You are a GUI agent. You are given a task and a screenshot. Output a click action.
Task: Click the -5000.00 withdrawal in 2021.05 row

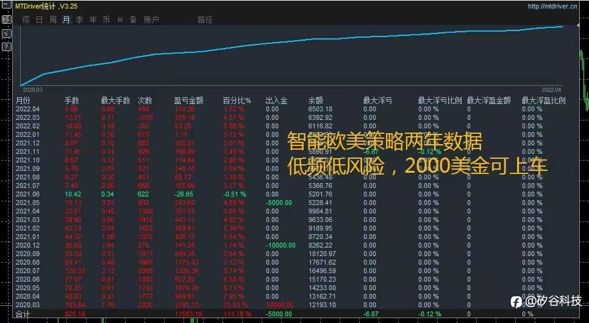click(x=279, y=203)
